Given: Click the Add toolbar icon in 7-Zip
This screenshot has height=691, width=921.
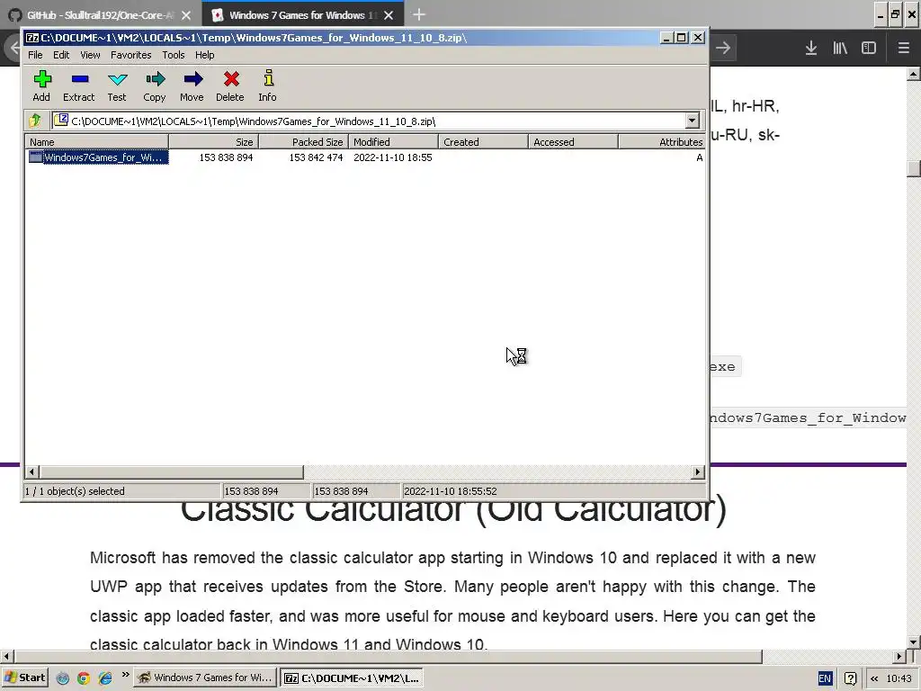Looking at the screenshot, I should coord(41,85).
